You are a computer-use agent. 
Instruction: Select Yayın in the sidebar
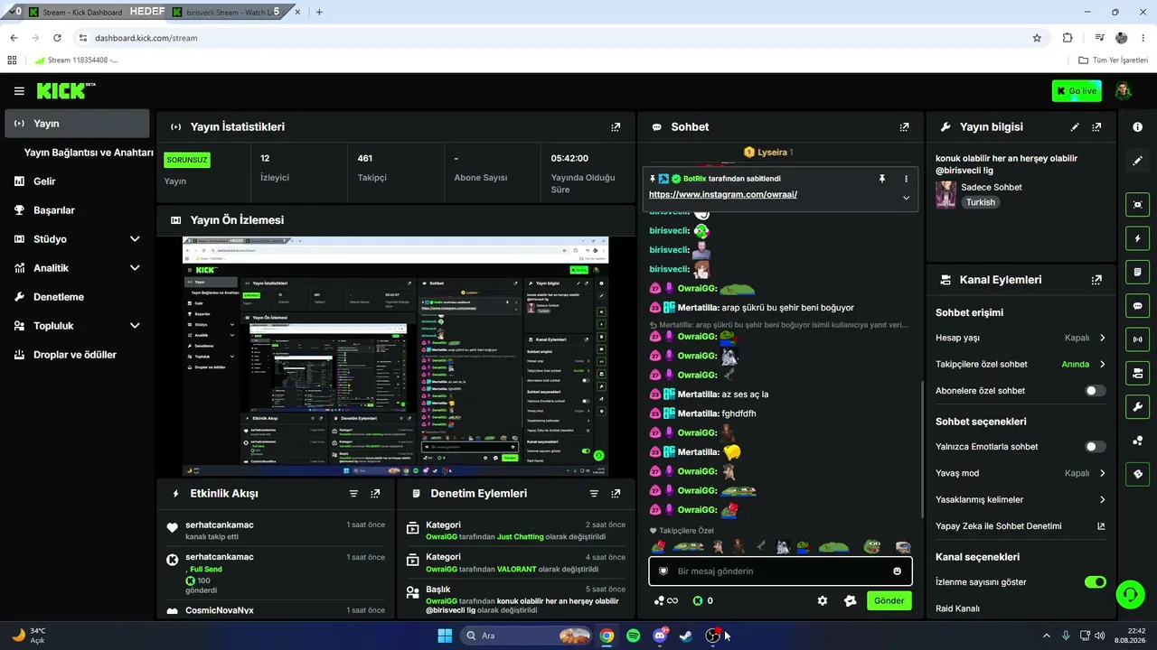pyautogui.click(x=77, y=124)
